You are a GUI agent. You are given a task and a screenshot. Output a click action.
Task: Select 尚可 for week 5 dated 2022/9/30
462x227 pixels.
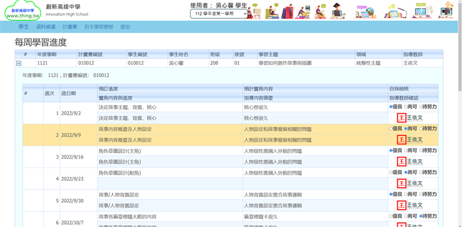(x=405, y=194)
